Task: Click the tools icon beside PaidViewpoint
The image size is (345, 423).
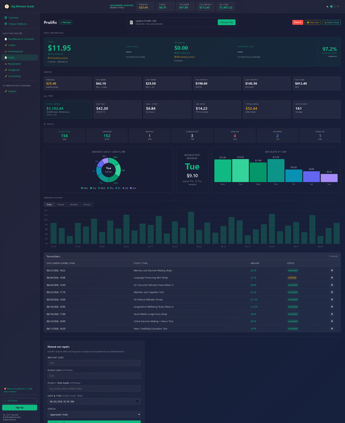Action: click(x=6, y=51)
